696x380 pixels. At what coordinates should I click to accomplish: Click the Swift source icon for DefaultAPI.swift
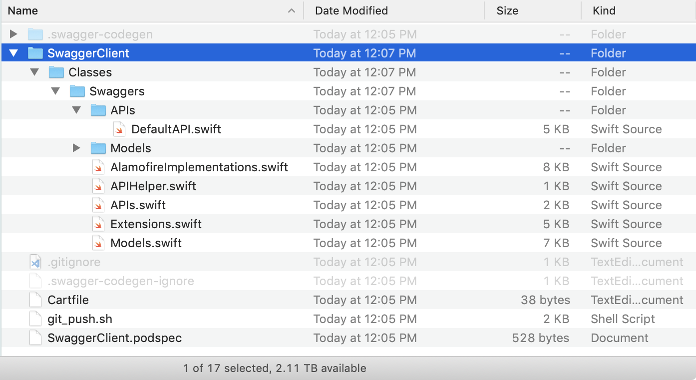click(119, 129)
